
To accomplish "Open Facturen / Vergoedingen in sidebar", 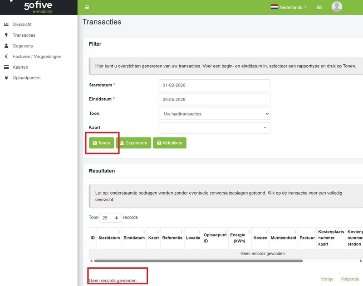I will (x=37, y=56).
